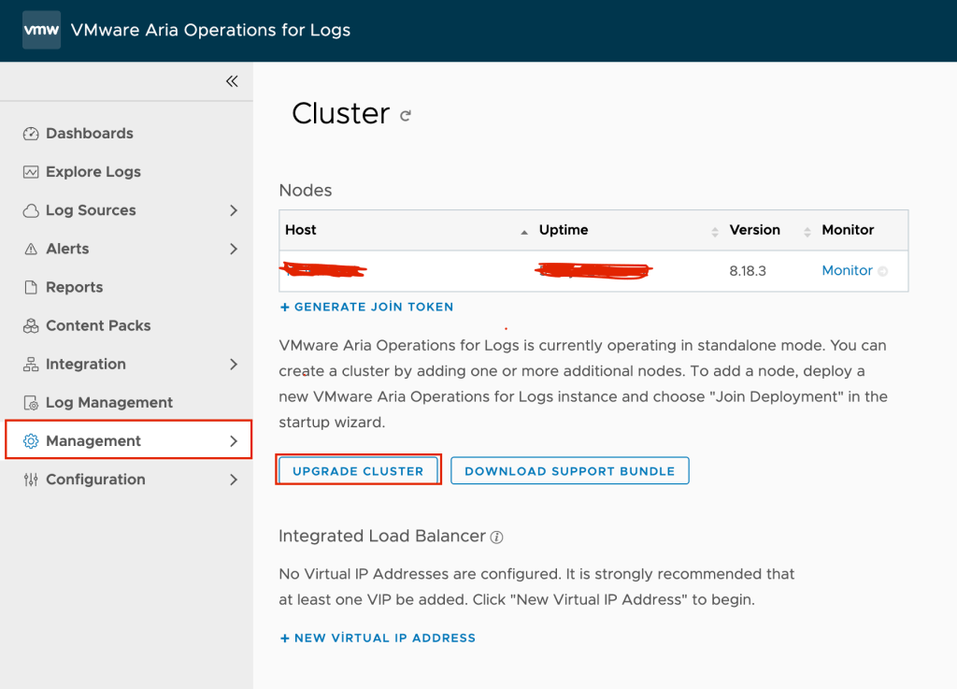The image size is (957, 689).
Task: Click the Log Sources cloud icon
Action: click(31, 210)
